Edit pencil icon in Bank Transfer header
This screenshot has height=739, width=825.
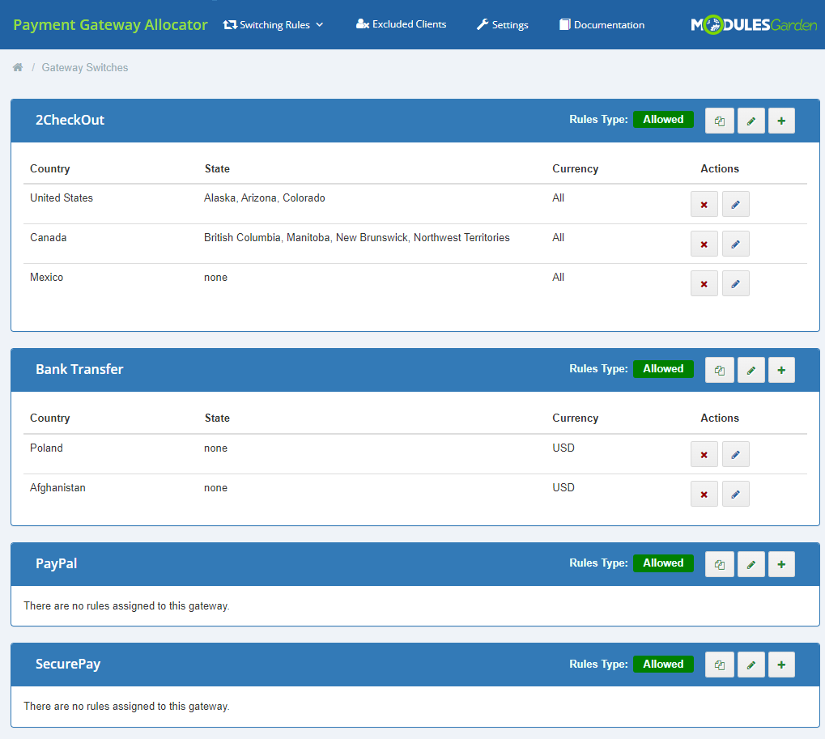(751, 370)
